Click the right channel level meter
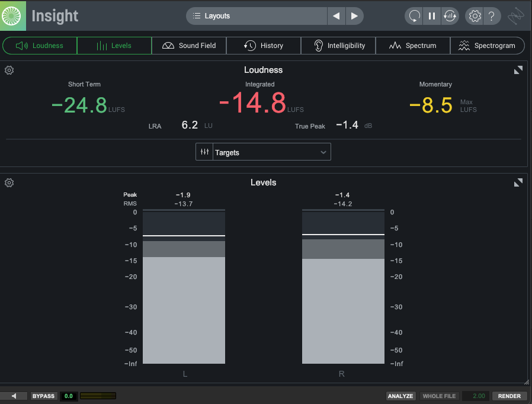 (x=344, y=287)
